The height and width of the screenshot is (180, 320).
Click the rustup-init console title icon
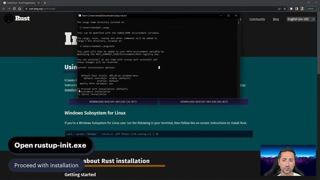(x=79, y=15)
